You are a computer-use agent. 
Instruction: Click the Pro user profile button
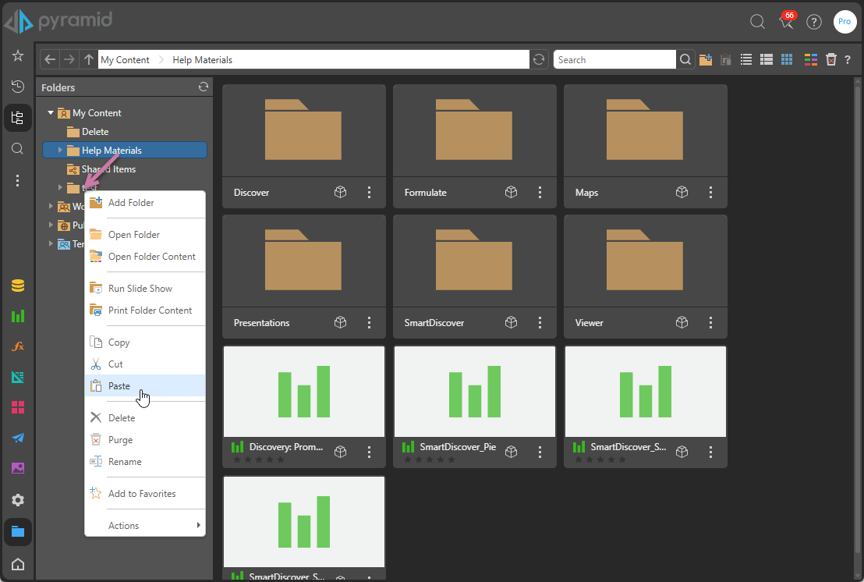point(845,22)
